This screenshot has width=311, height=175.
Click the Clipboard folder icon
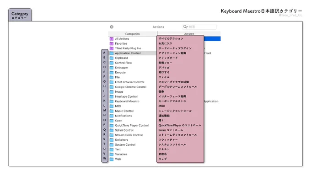click(112, 58)
